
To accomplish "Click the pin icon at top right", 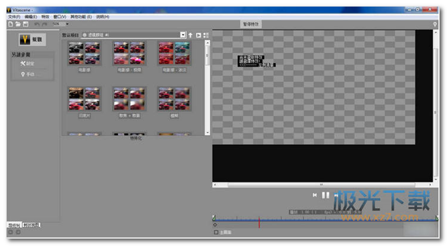I will (435, 24).
